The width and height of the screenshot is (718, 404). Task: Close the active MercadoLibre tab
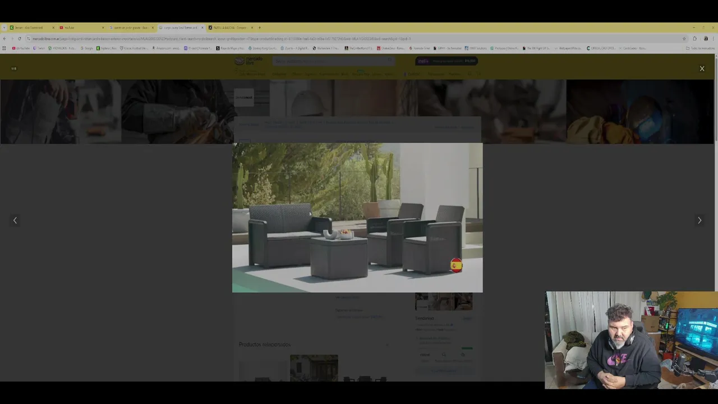(202, 27)
